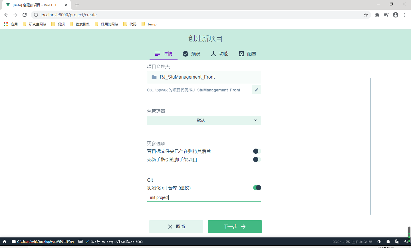Click the page content scrollbar

371,146
